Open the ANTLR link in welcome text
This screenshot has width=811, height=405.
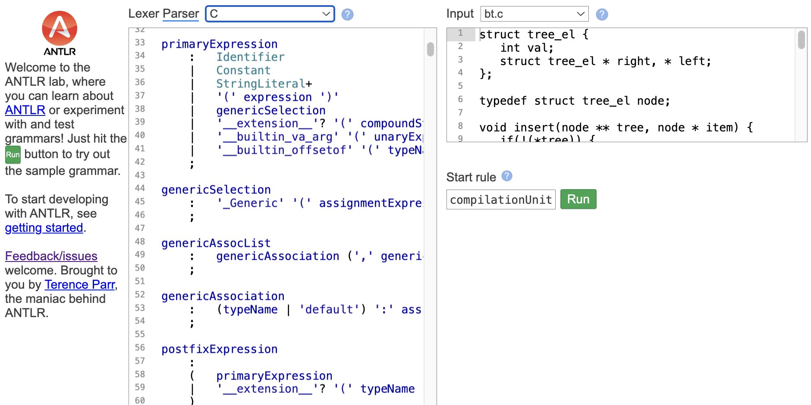tap(25, 110)
